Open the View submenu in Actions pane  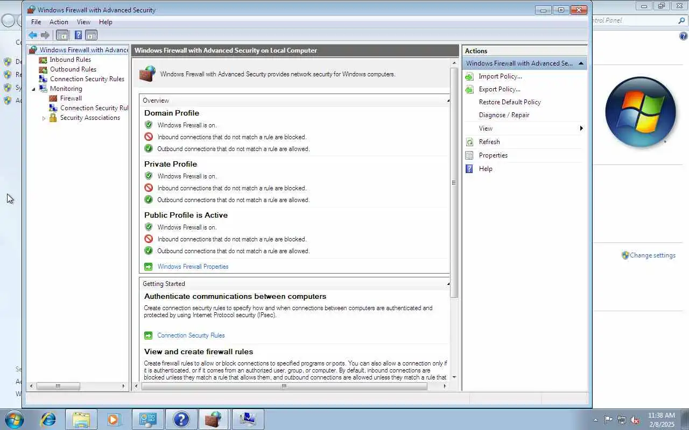pos(524,128)
